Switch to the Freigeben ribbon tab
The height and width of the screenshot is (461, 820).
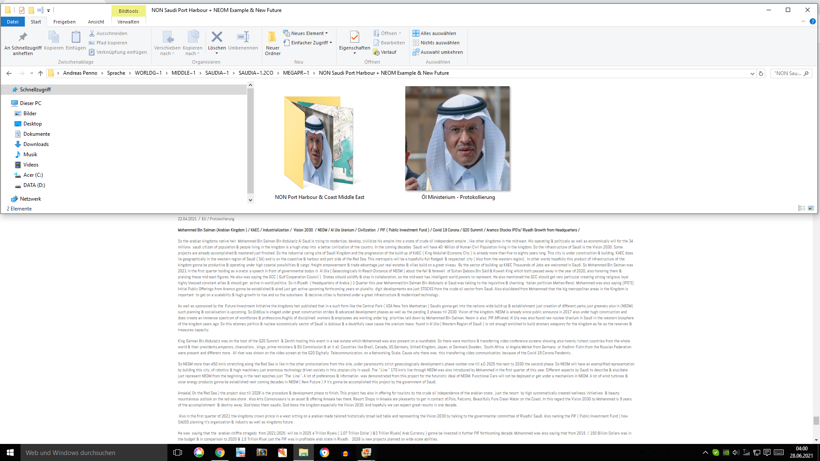[64, 22]
